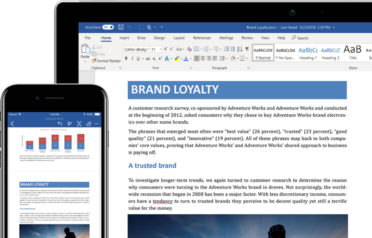Toggle the show paragraph marks button
The height and width of the screenshot is (238, 372).
point(246,49)
